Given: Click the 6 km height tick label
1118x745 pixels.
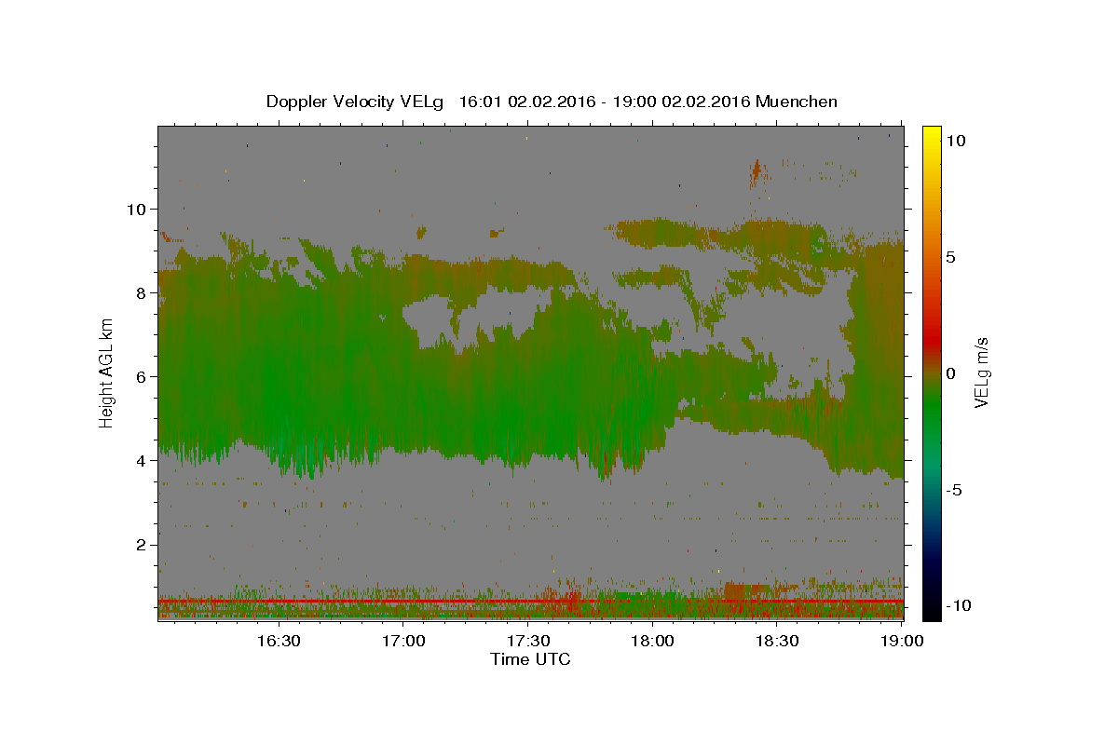Looking at the screenshot, I should click(143, 376).
